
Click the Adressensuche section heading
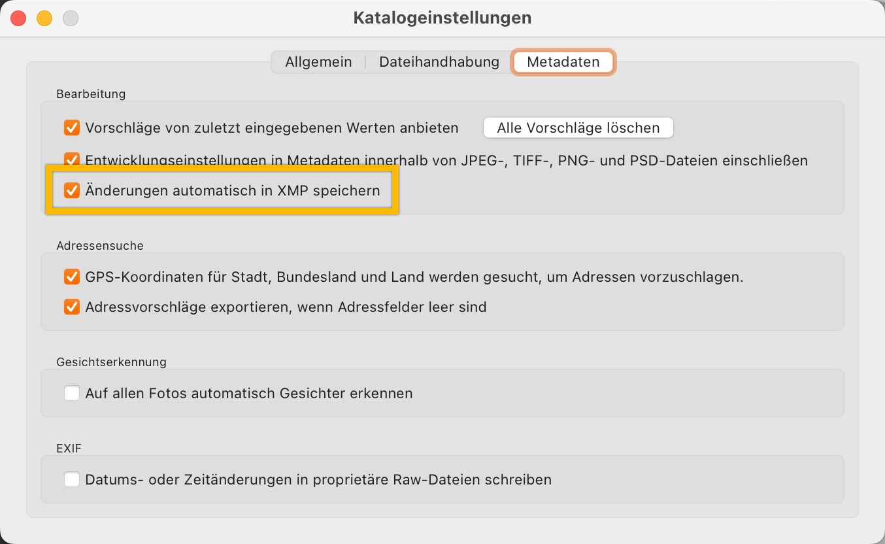coord(99,246)
